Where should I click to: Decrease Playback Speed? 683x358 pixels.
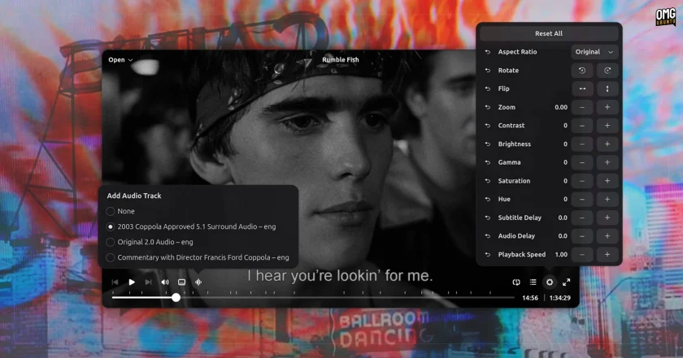point(582,254)
